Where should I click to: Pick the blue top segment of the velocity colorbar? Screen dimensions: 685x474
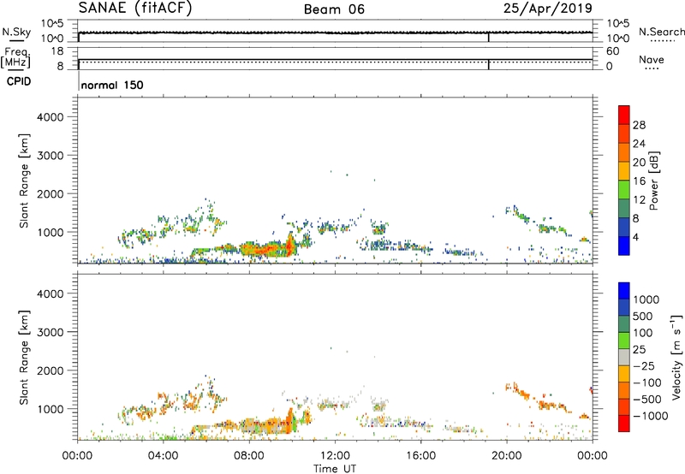(624, 291)
